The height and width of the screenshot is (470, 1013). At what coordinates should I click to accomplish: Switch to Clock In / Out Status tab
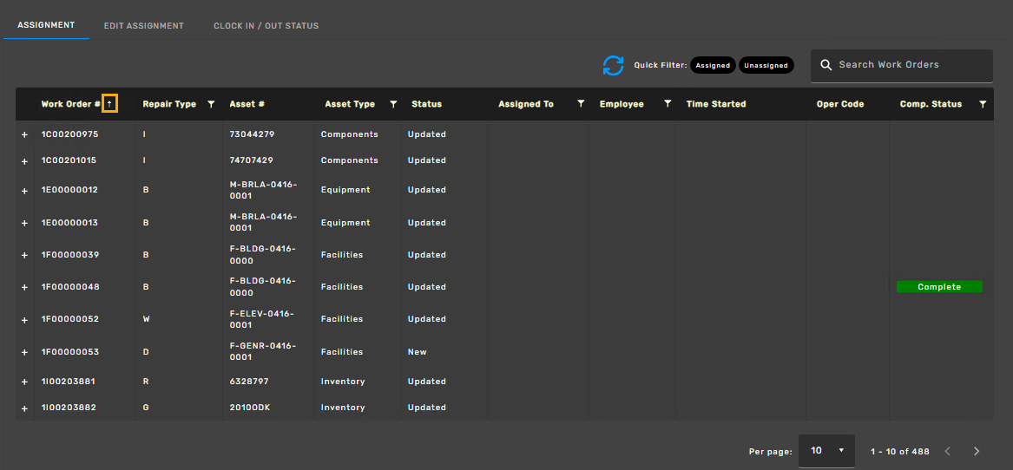point(266,26)
